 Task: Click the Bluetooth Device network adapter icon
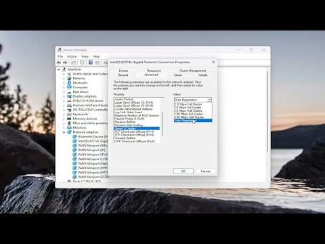tap(74, 137)
